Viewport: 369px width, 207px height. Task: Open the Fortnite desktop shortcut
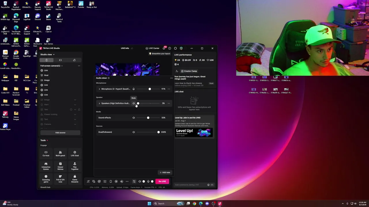[x=81, y=5]
